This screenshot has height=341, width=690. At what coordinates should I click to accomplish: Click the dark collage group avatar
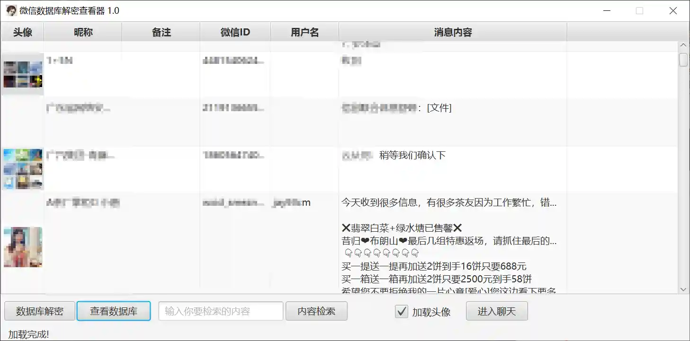23,74
